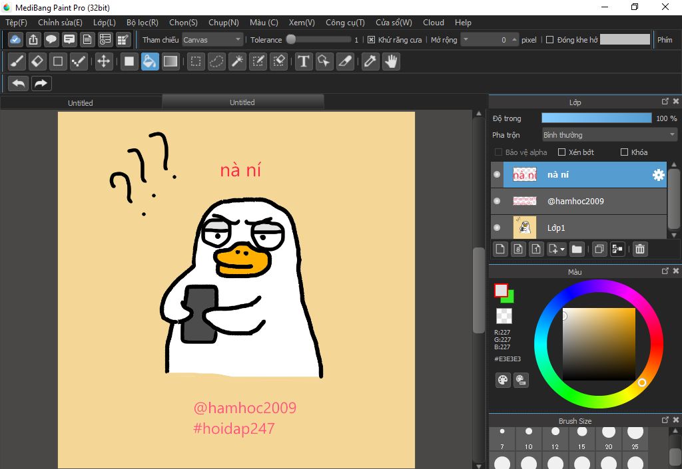Select the Divide (knife) tool
The width and height of the screenshot is (682, 469).
tap(345, 61)
